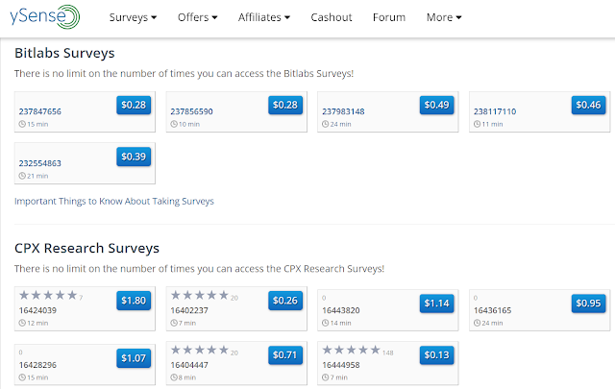Open the Affiliates dropdown menu
615x389 pixels.
(x=264, y=17)
